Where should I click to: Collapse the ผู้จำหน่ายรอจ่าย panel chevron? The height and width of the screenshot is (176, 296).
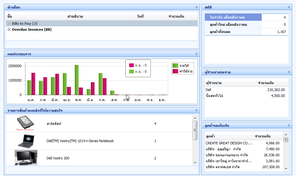click(289, 72)
